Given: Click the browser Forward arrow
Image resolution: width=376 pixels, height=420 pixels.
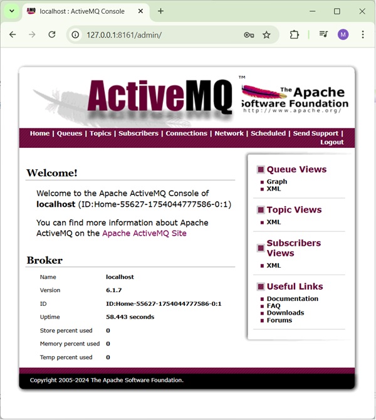Looking at the screenshot, I should click(32, 34).
